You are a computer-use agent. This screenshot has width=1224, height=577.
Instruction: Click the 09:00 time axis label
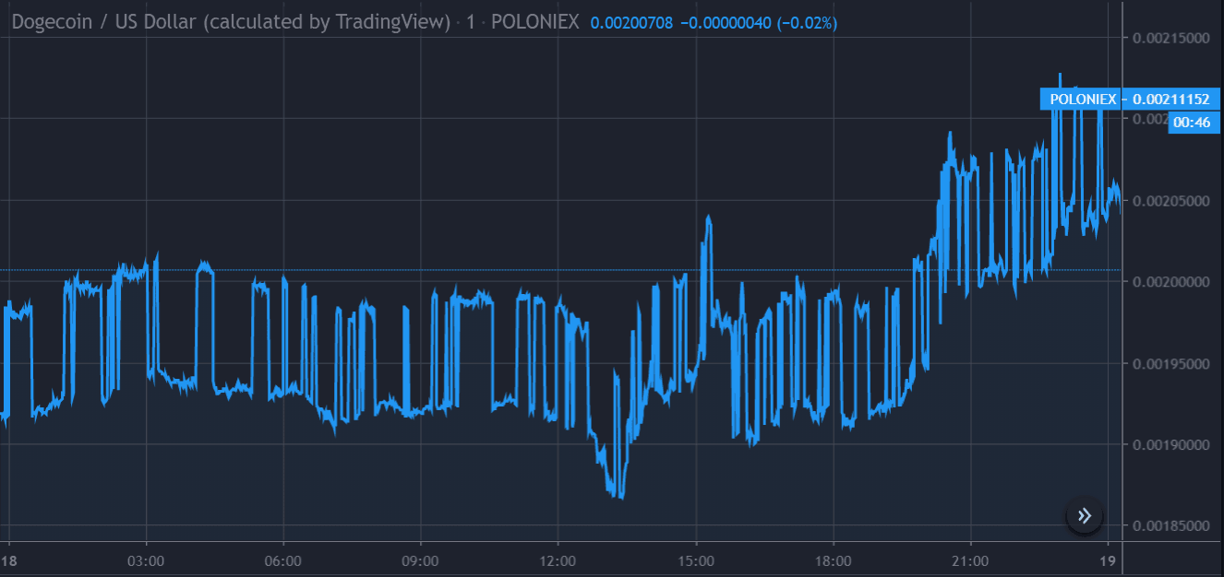point(420,560)
